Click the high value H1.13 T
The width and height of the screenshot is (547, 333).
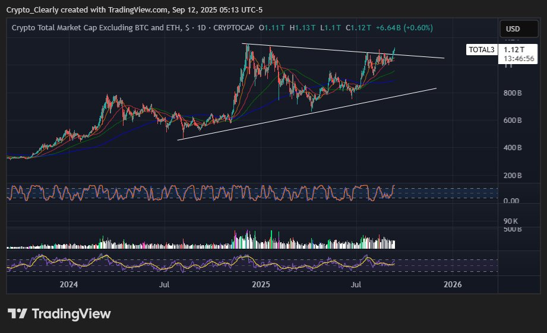302,27
